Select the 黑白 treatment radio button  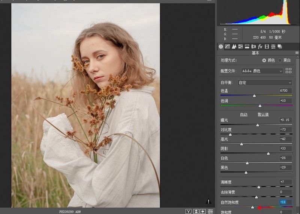coord(280,60)
